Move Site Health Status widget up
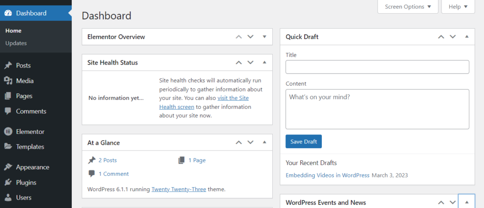The width and height of the screenshot is (484, 208). coord(239,63)
